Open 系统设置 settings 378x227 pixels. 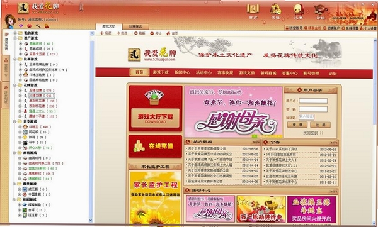[350, 28]
